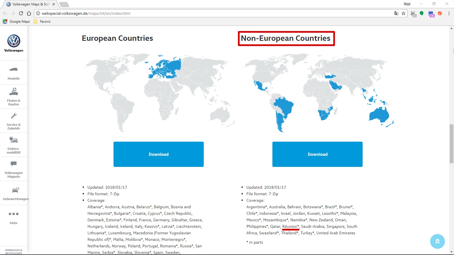Click the browser forward arrow
Screen dimensions: 454x255
pos(13,13)
